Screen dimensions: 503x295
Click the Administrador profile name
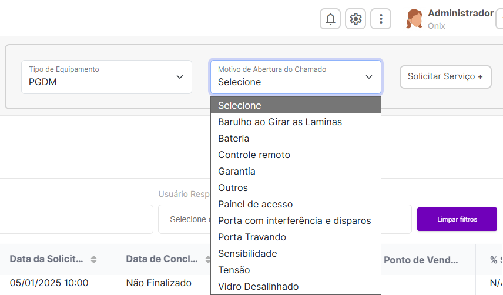pyautogui.click(x=461, y=14)
